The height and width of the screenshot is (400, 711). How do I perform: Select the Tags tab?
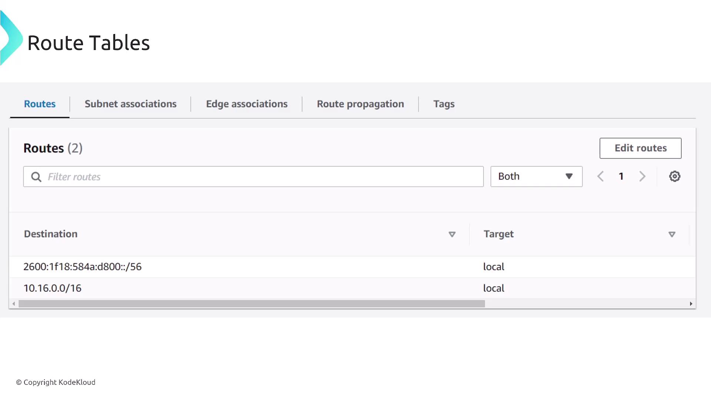point(444,104)
